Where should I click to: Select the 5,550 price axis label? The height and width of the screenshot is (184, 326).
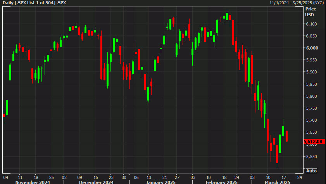(x=311, y=157)
